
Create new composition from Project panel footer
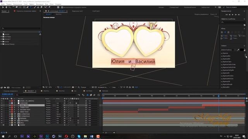point(8,88)
